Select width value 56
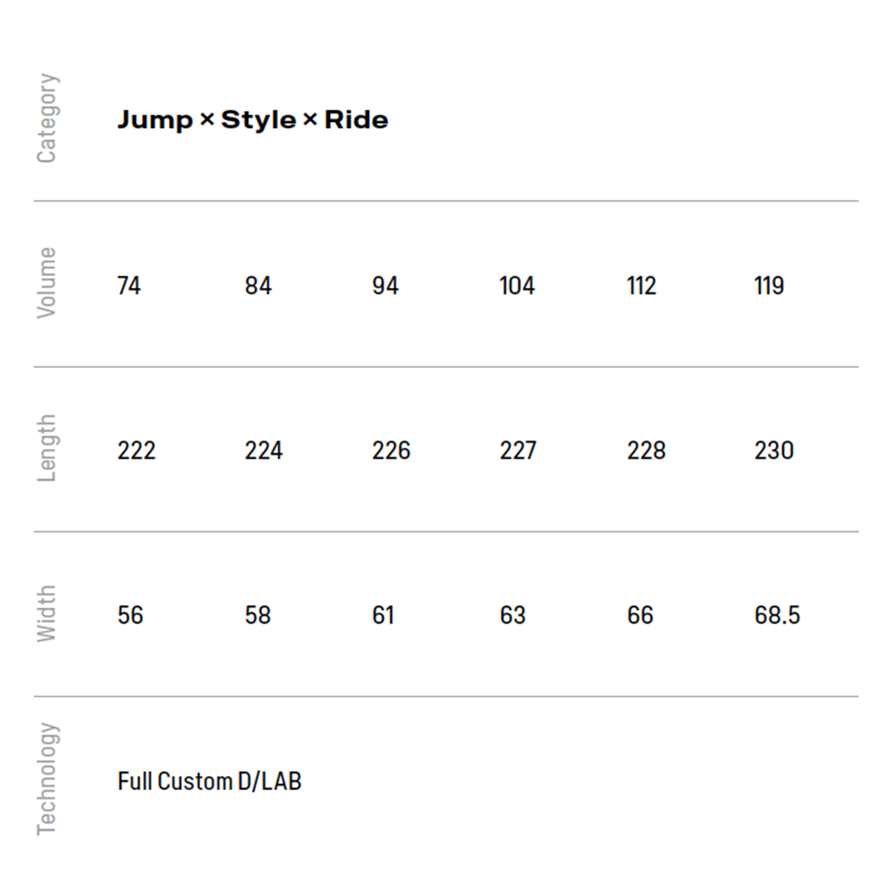Viewport: 878px width, 878px height. (x=131, y=615)
